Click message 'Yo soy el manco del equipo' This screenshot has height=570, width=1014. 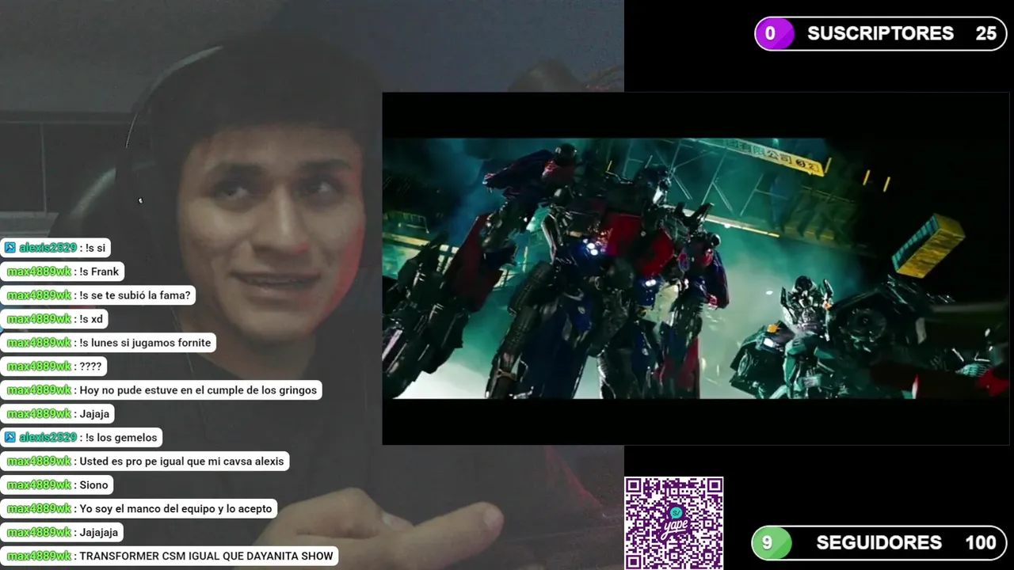tap(139, 509)
